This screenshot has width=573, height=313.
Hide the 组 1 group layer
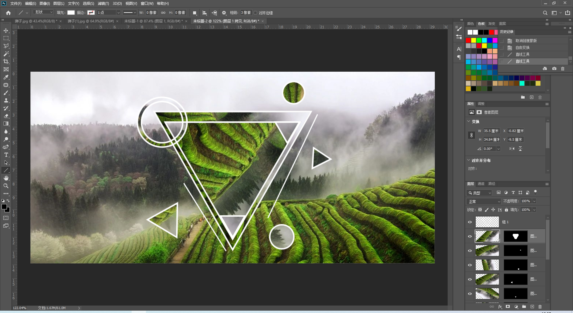[470, 222]
